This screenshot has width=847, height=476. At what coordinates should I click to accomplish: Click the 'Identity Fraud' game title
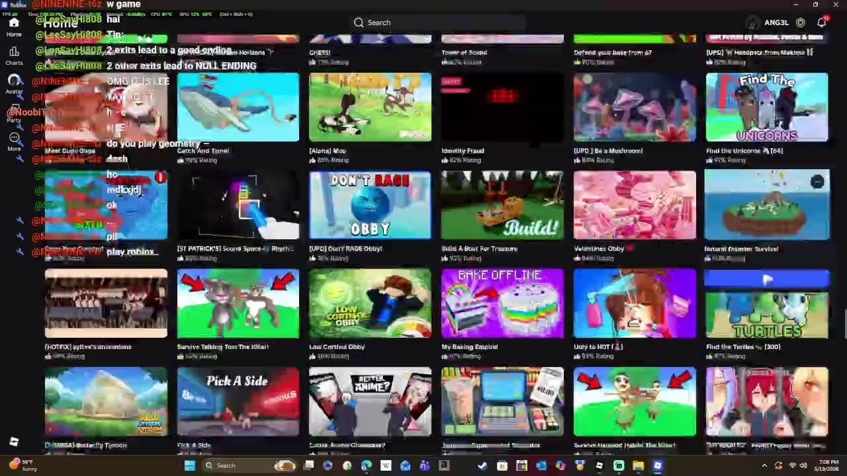[463, 151]
